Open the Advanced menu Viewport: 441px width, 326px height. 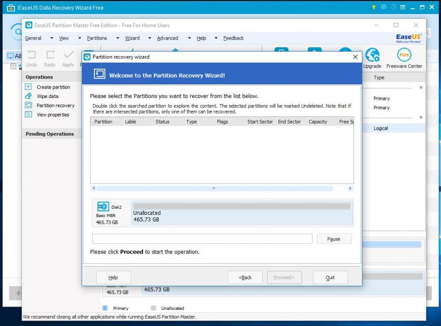click(x=167, y=38)
